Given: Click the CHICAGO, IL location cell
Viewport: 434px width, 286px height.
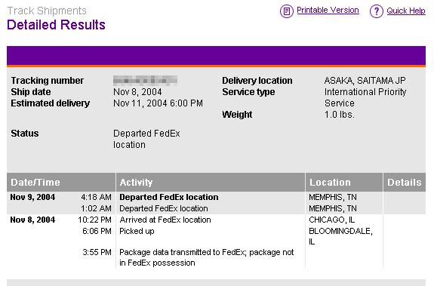Looking at the screenshot, I should point(332,220).
